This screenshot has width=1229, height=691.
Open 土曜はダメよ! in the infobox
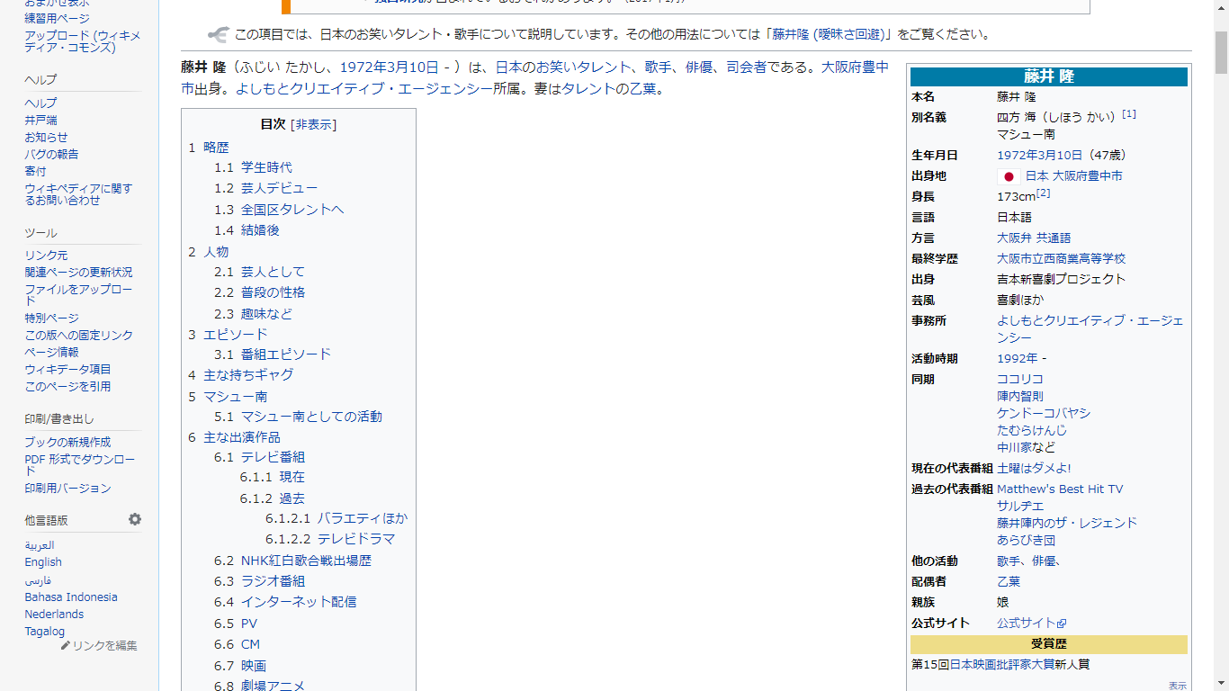click(x=1034, y=469)
